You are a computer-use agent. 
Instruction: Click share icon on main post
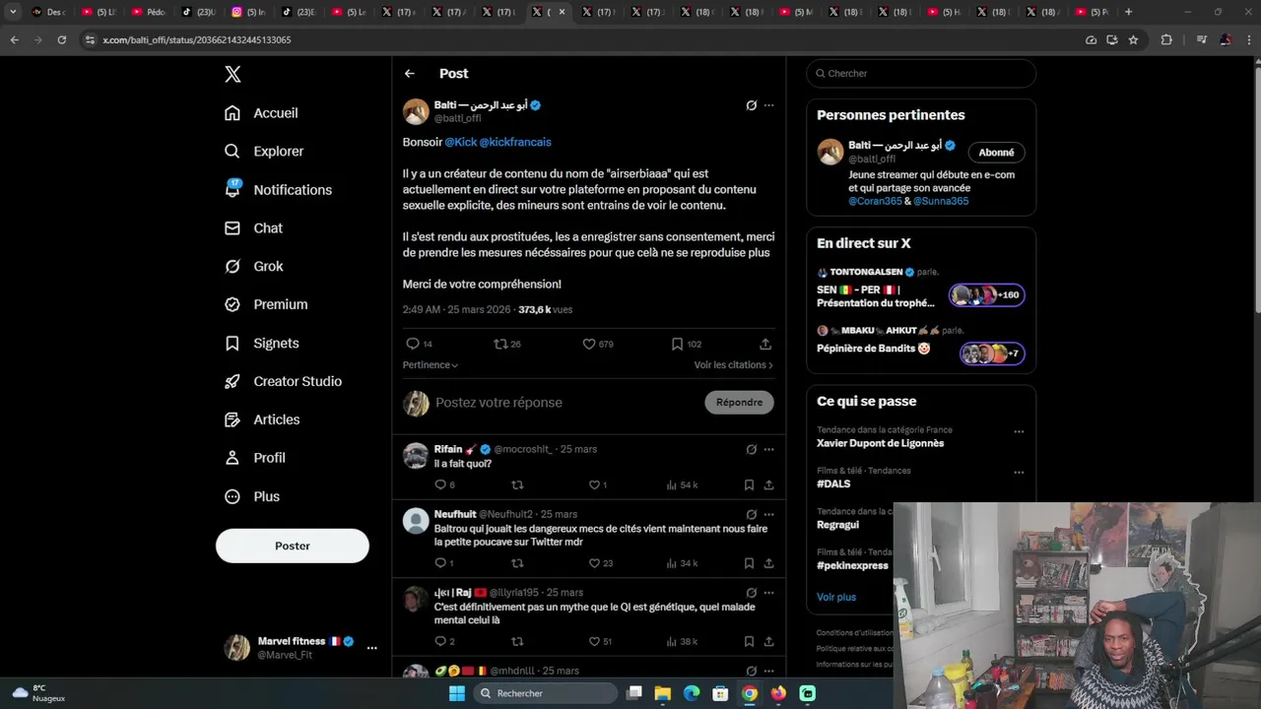tap(765, 344)
